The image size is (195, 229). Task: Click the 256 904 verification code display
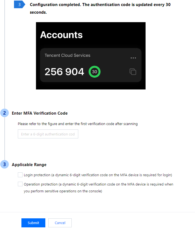64,71
